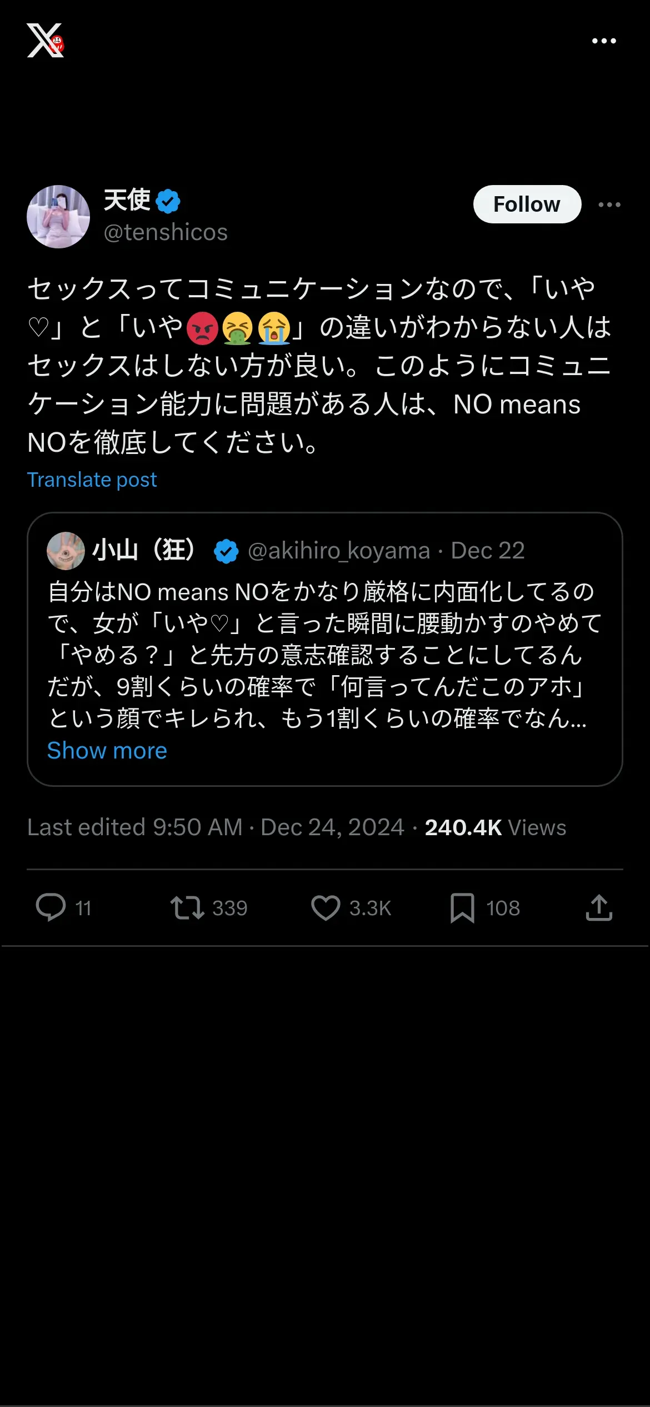650x1407 pixels.
Task: Open the top-right three-dot menu
Action: coord(604,41)
